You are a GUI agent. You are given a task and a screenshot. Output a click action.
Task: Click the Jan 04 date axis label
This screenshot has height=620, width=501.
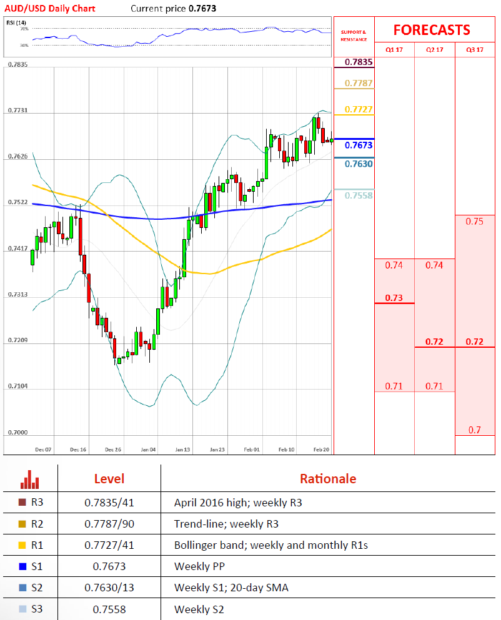148,450
